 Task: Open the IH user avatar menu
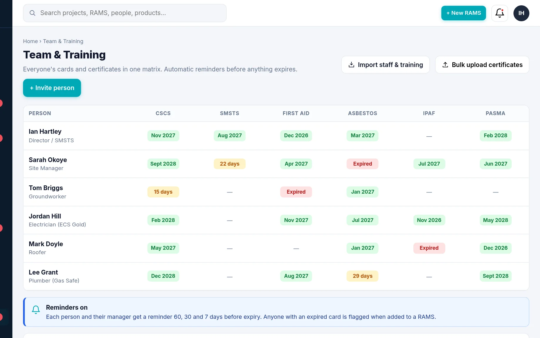point(521,13)
